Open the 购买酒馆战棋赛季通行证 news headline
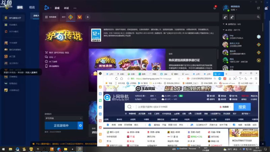The width and height of the screenshot is (270, 152). click(x=184, y=60)
